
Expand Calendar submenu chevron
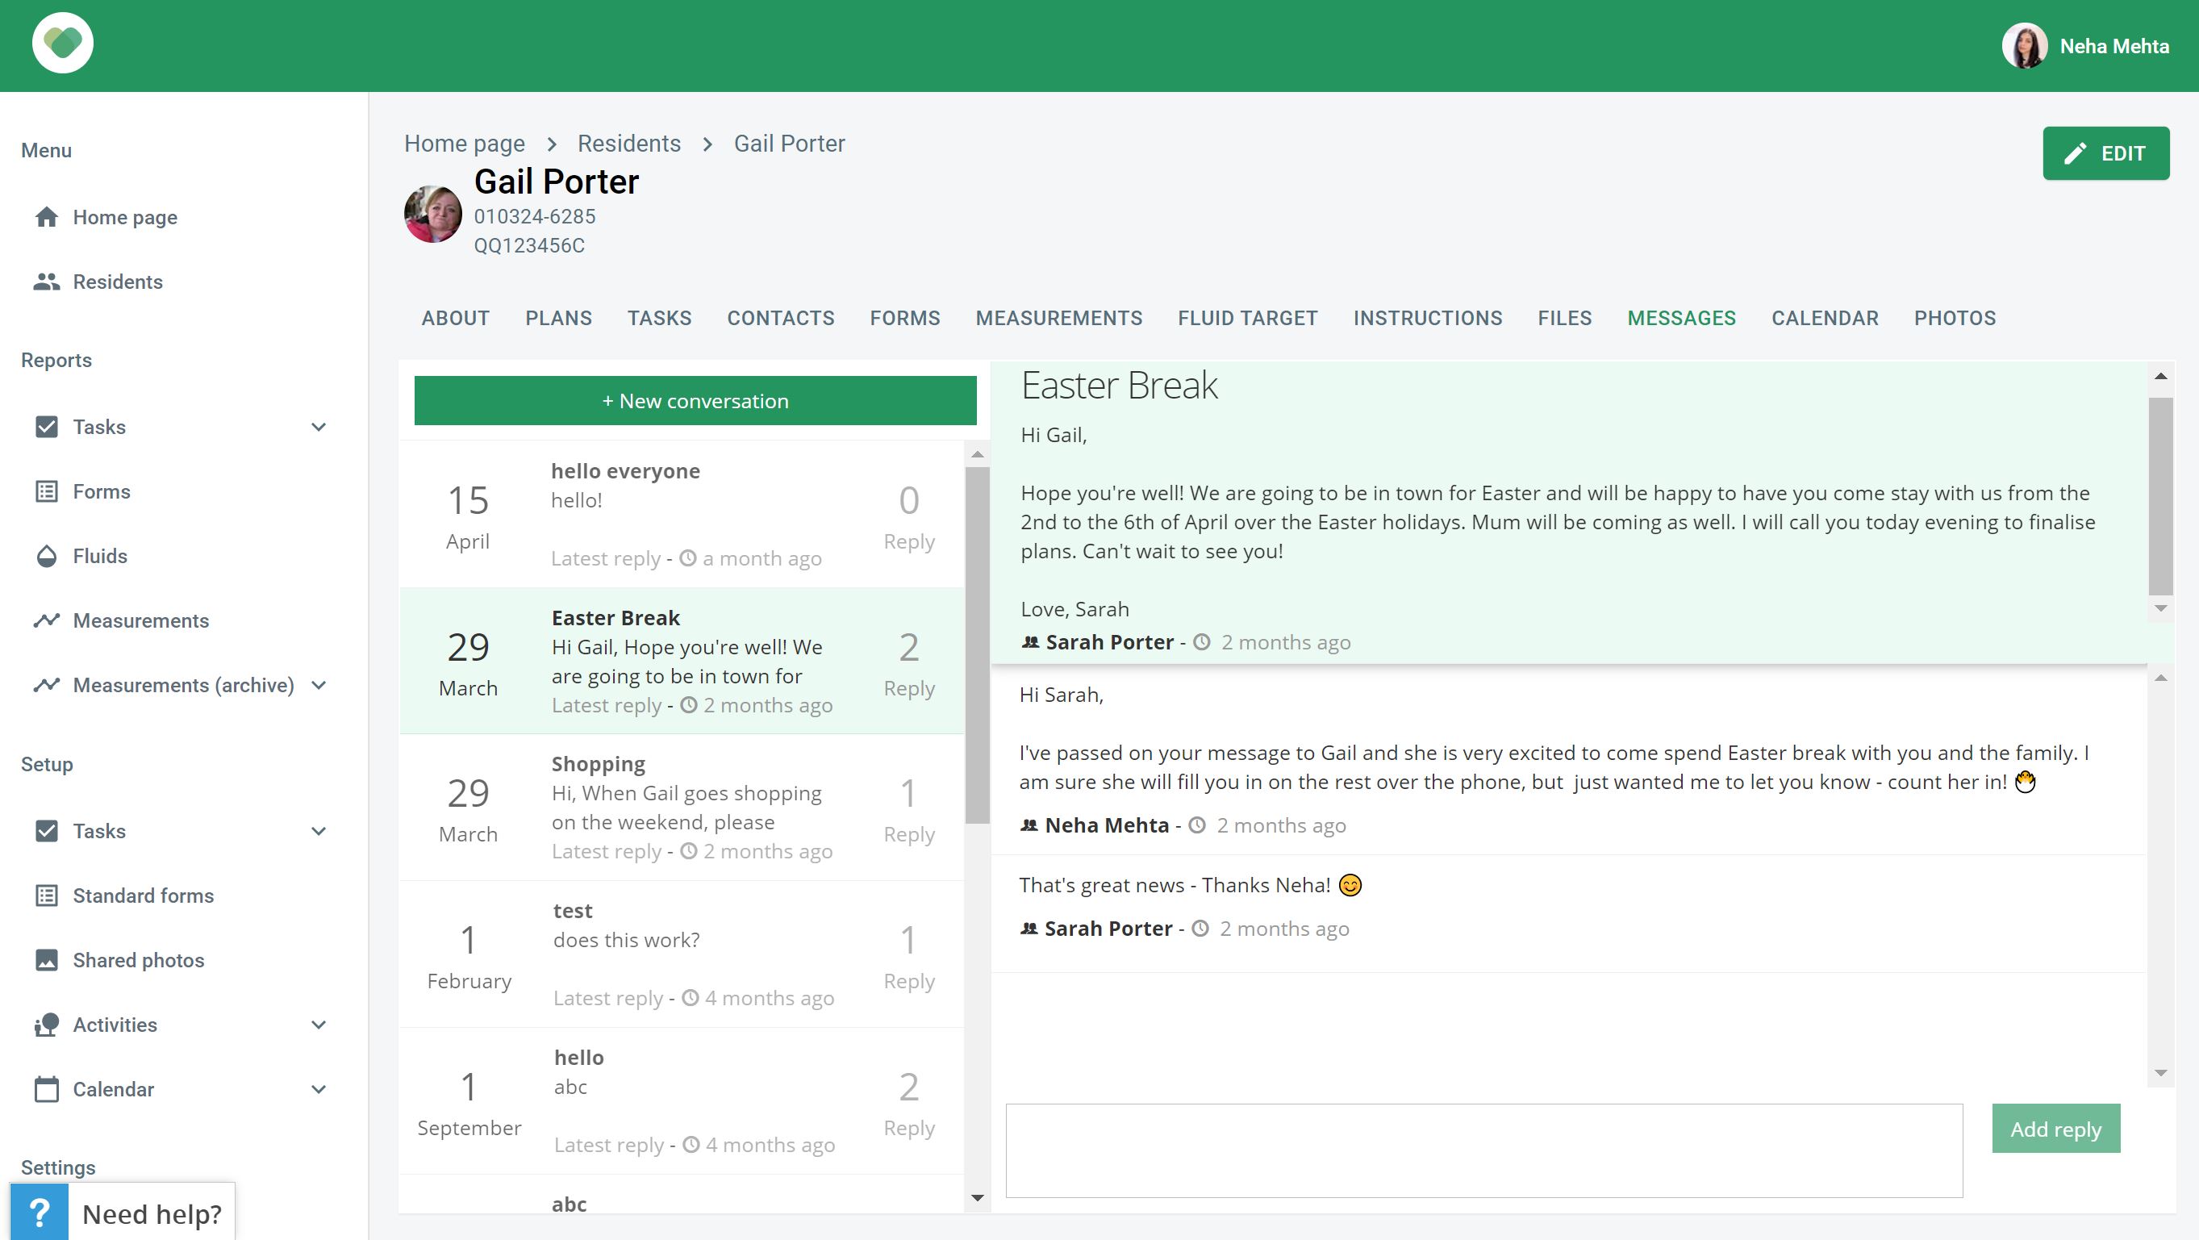[x=319, y=1090]
